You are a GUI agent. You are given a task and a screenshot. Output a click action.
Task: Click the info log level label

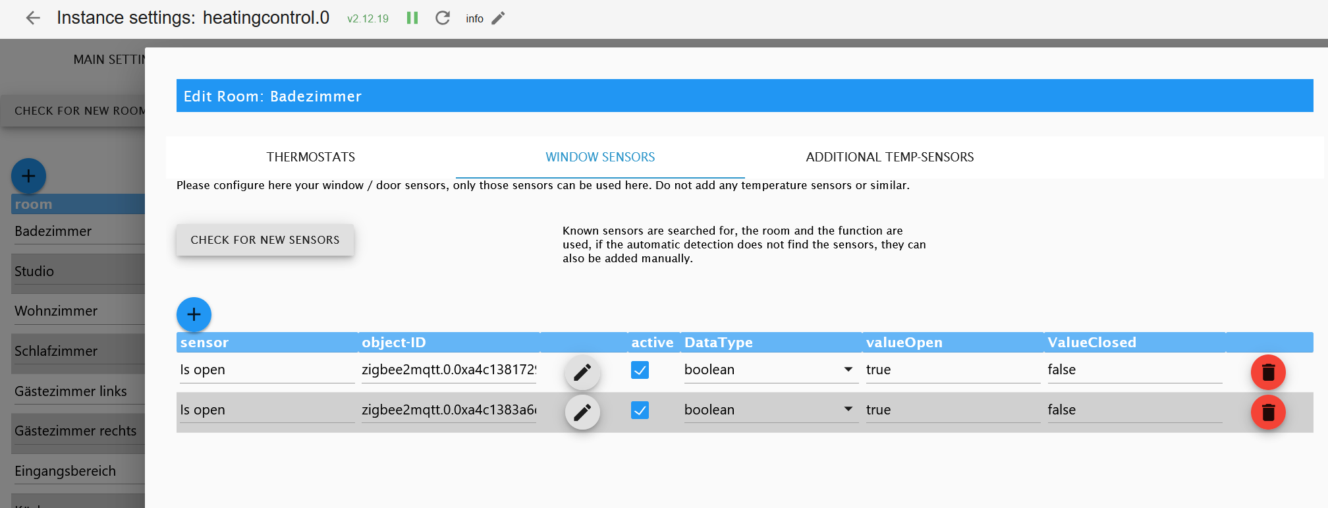click(474, 18)
